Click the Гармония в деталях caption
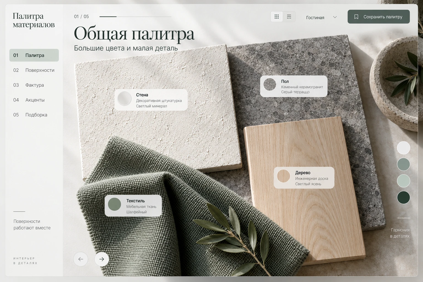The width and height of the screenshot is (423, 282). tap(400, 233)
